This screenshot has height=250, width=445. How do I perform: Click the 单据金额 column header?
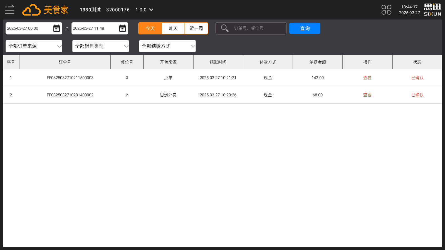tap(318, 62)
